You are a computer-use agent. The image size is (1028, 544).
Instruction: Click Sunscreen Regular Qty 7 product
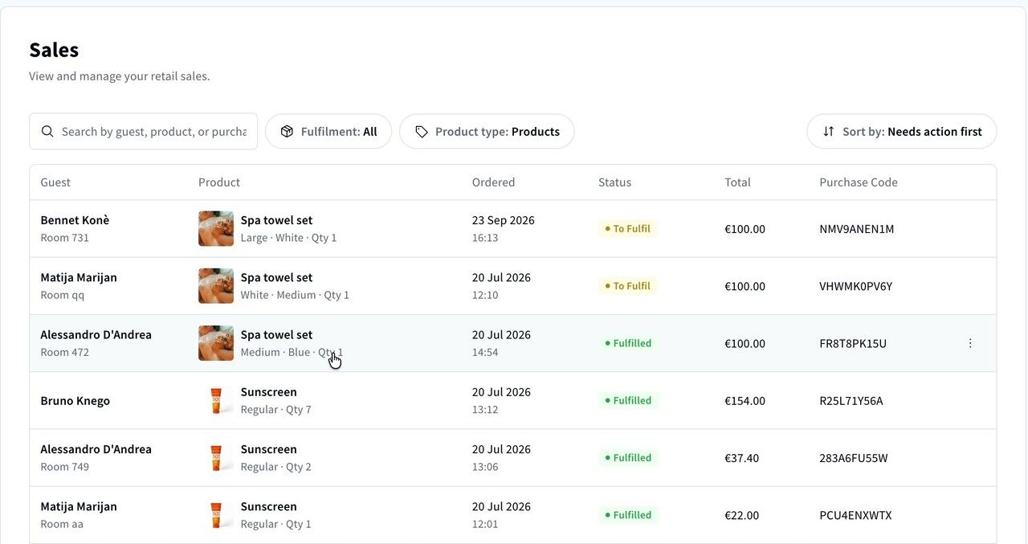[275, 400]
